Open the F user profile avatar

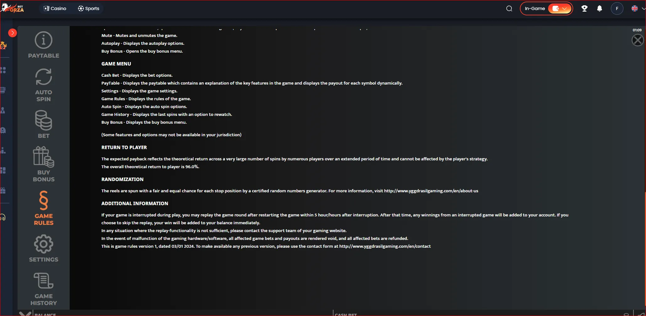tap(617, 8)
